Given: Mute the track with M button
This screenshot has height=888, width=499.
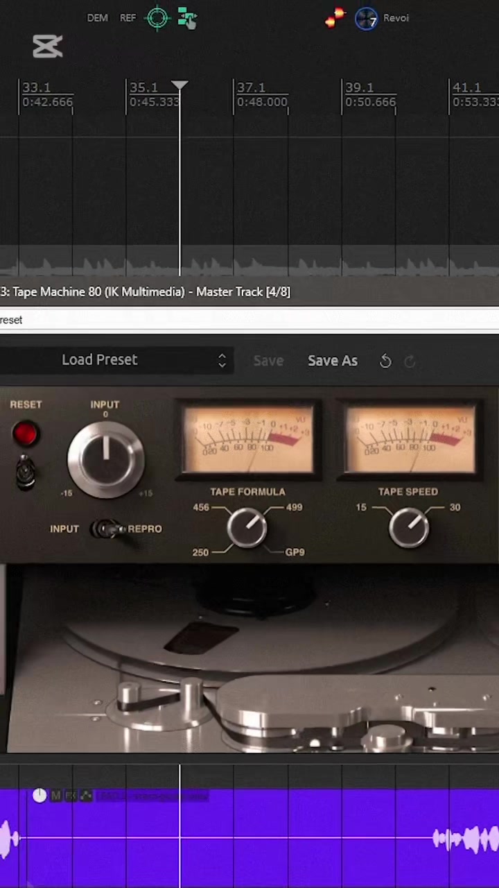Looking at the screenshot, I should (x=56, y=796).
